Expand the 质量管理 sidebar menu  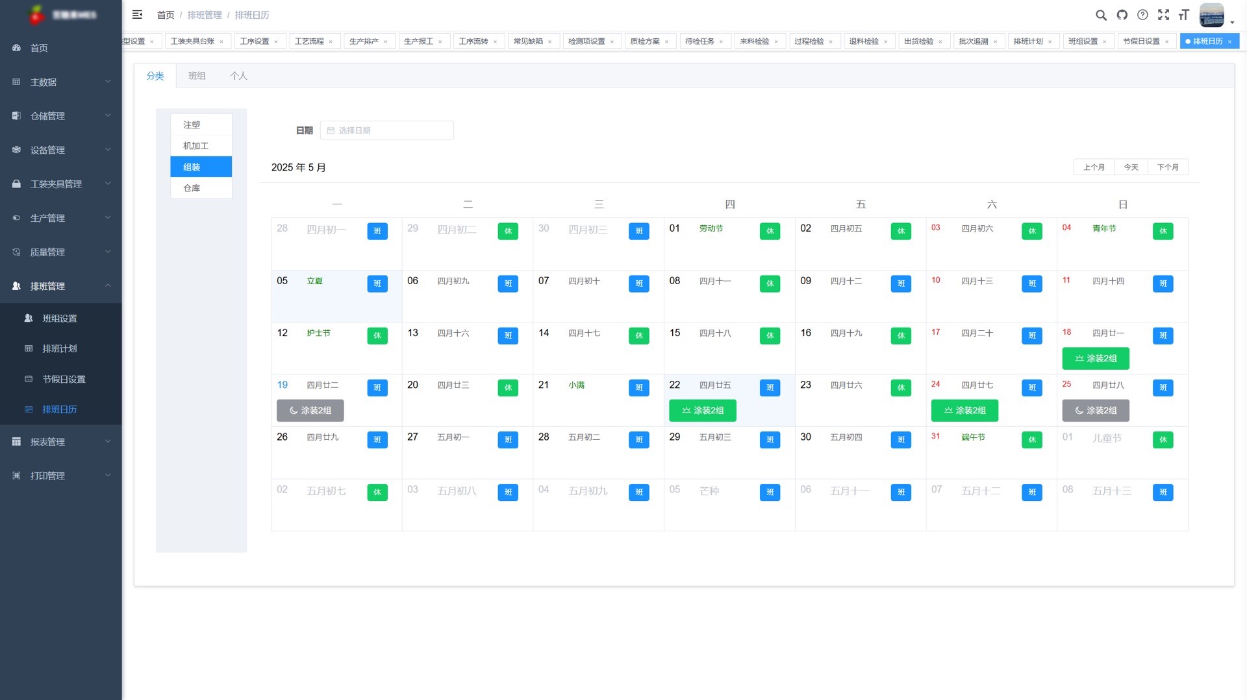click(x=60, y=252)
